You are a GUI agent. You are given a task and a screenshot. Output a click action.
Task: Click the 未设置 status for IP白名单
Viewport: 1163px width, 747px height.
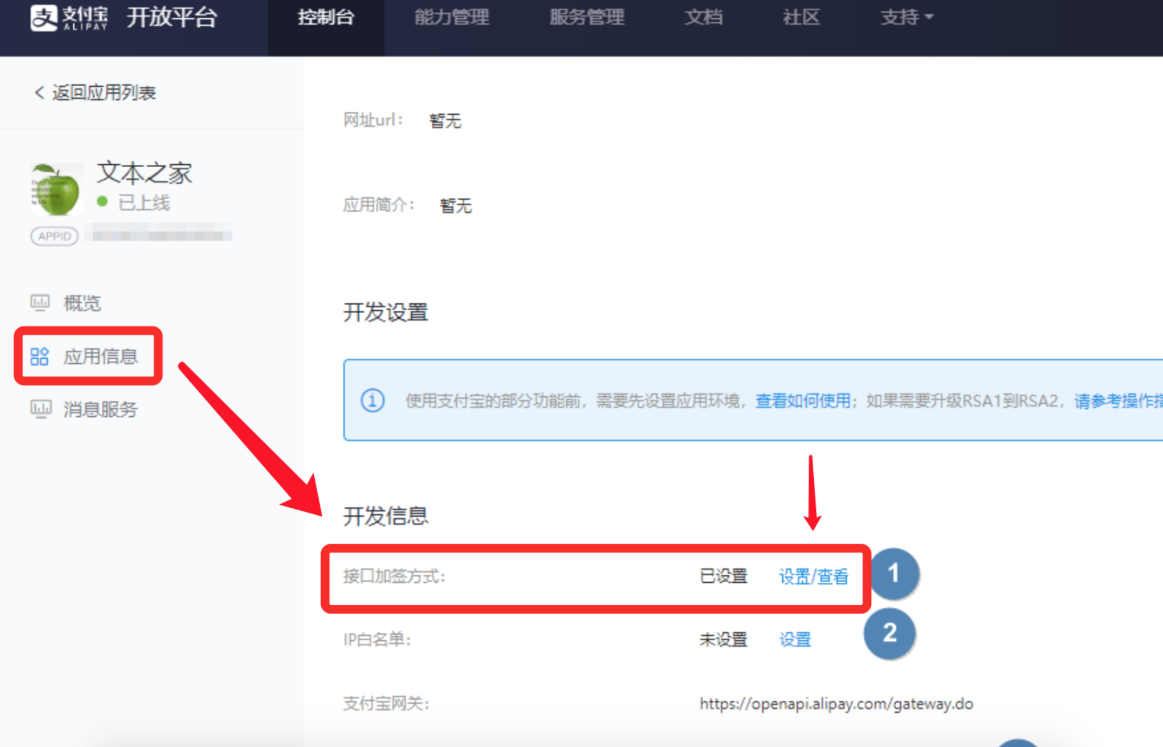click(x=723, y=640)
